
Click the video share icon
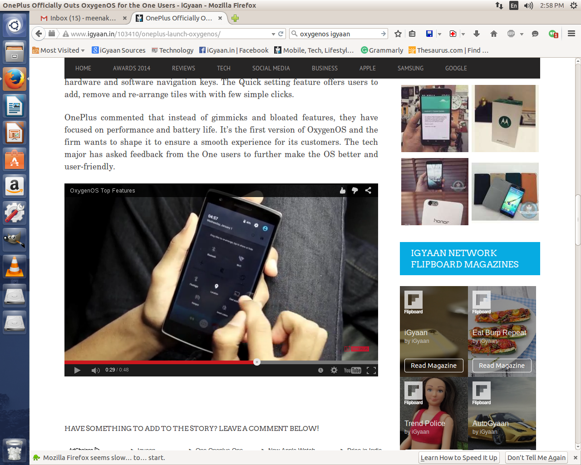(368, 191)
